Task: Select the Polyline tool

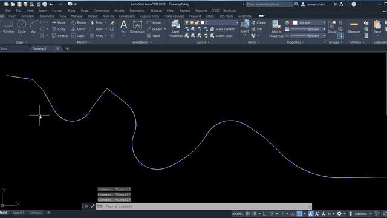Action: 8,27
